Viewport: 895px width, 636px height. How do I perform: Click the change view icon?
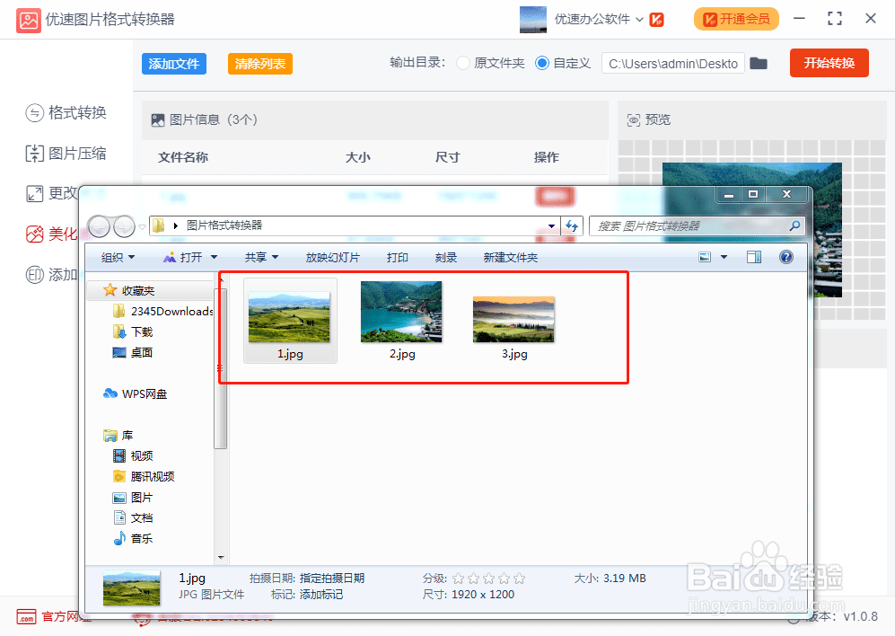(x=705, y=257)
